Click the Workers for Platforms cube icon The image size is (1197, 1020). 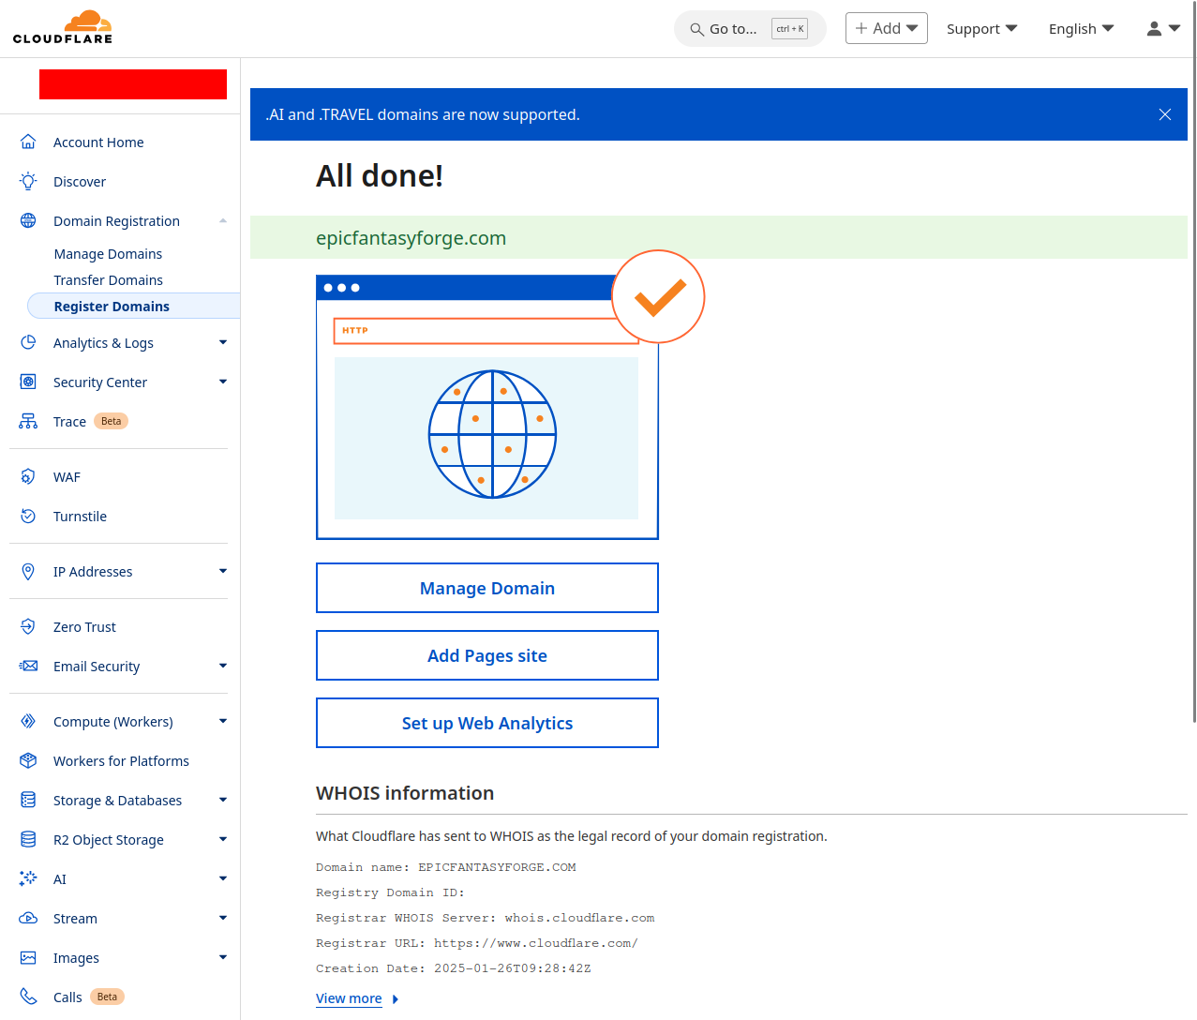(28, 760)
